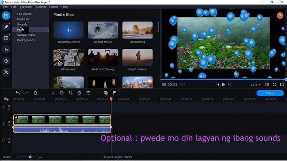Screen dimensions: 287x161
Task: Select the Action Movie music thumbnail
Action: coord(103,30)
